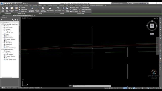Click Isolate Objects
Screen dimensions: 162x91
click(x=23, y=11)
